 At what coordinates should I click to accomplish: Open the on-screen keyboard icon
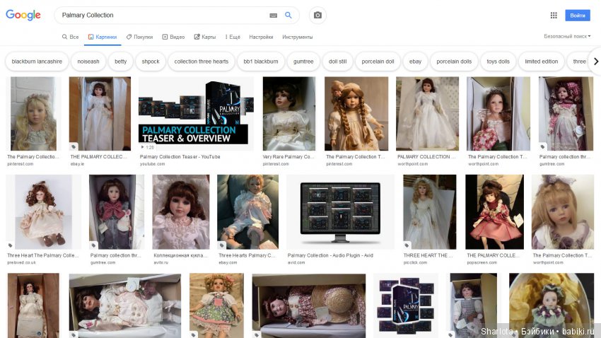click(274, 15)
